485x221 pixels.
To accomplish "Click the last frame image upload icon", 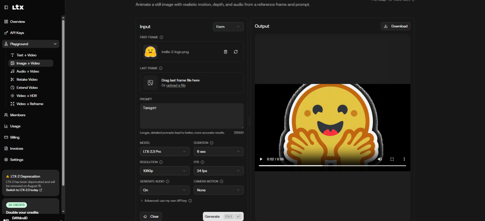I will (x=150, y=83).
